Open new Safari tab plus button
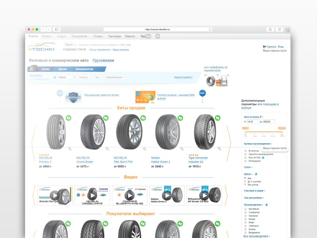Screen dimensions: 317x238 [288, 31]
